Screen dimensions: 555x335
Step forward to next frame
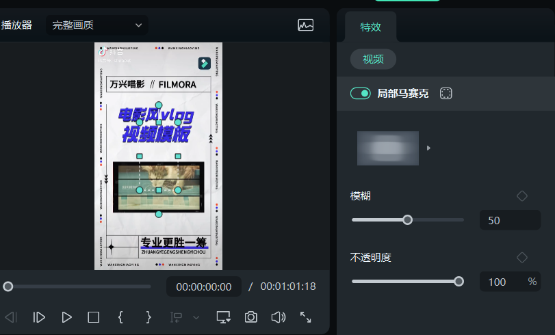(x=39, y=317)
